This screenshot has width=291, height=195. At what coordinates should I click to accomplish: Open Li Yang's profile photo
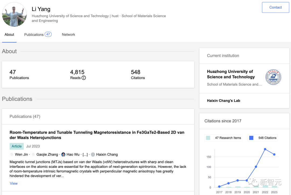(14, 15)
